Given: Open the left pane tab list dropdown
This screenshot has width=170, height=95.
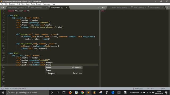Looking at the screenshot, I should coord(98,7).
